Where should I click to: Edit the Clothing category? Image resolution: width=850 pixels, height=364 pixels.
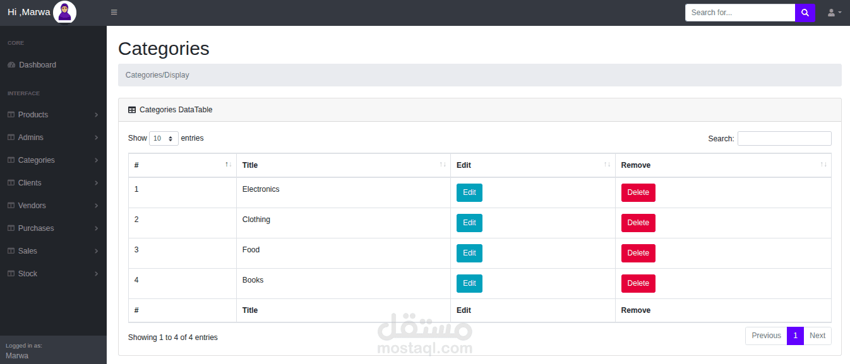pos(469,223)
